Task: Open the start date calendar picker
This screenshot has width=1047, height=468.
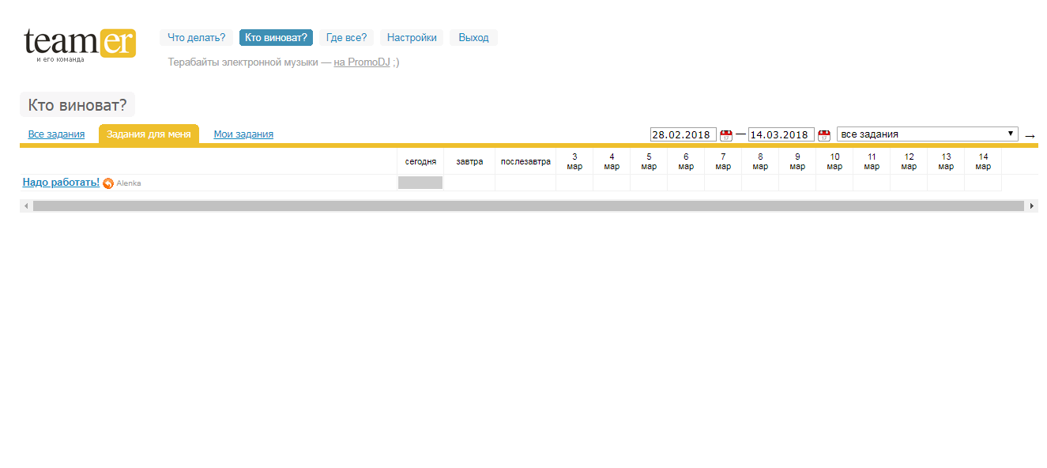Action: [x=726, y=135]
